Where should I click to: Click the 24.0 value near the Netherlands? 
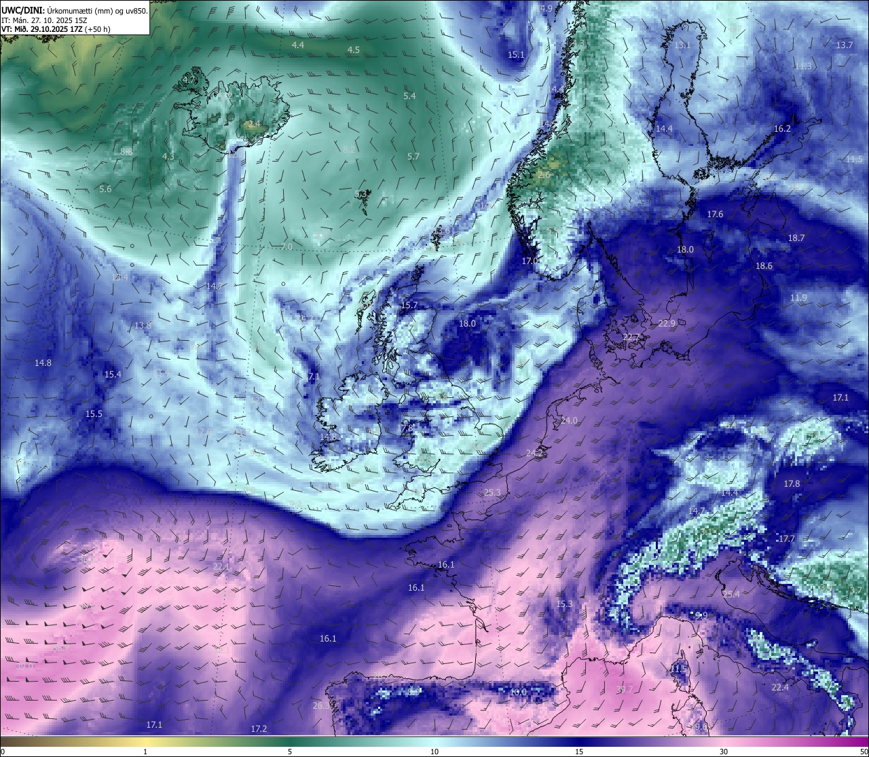[569, 421]
